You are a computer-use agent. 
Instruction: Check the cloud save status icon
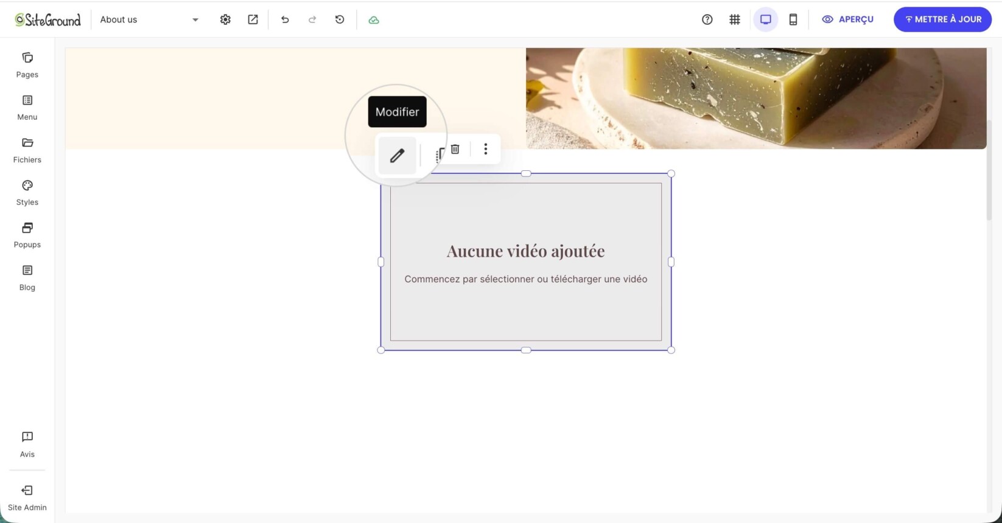tap(374, 20)
